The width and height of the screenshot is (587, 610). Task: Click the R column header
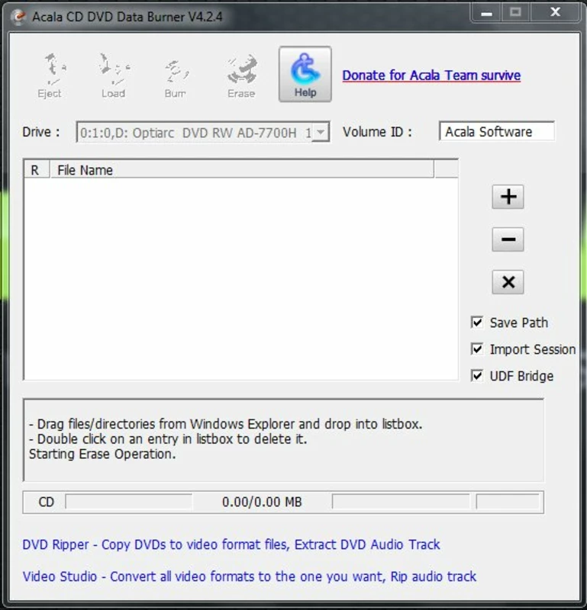[x=37, y=170]
